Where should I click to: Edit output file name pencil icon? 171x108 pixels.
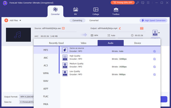[x=120, y=28]
